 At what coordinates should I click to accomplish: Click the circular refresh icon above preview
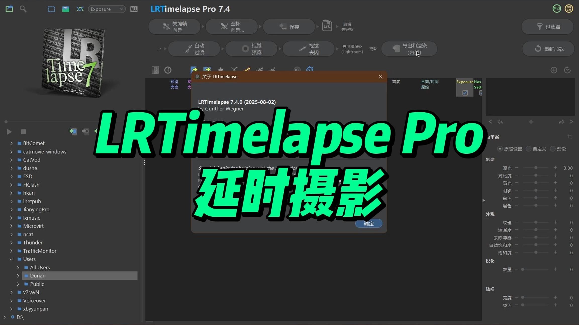(567, 70)
